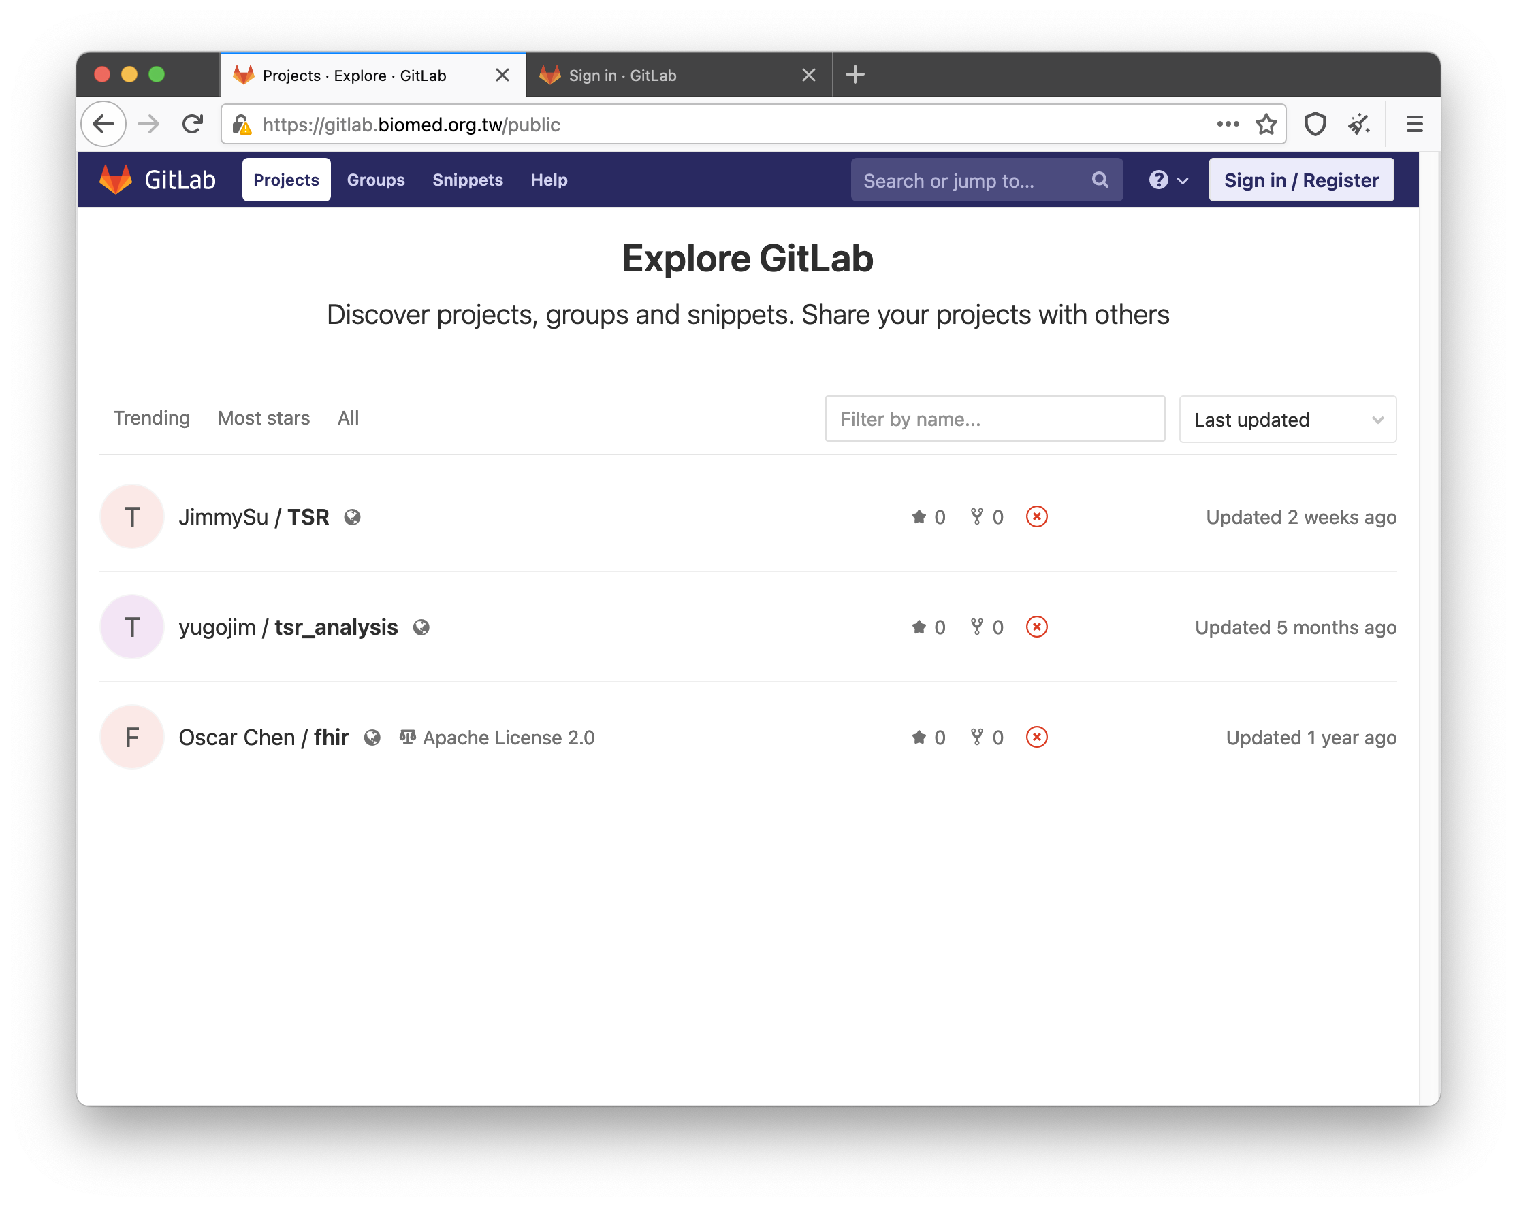This screenshot has height=1207, width=1517.
Task: Switch to the Sign in · GitLab tab
Action: (x=678, y=76)
